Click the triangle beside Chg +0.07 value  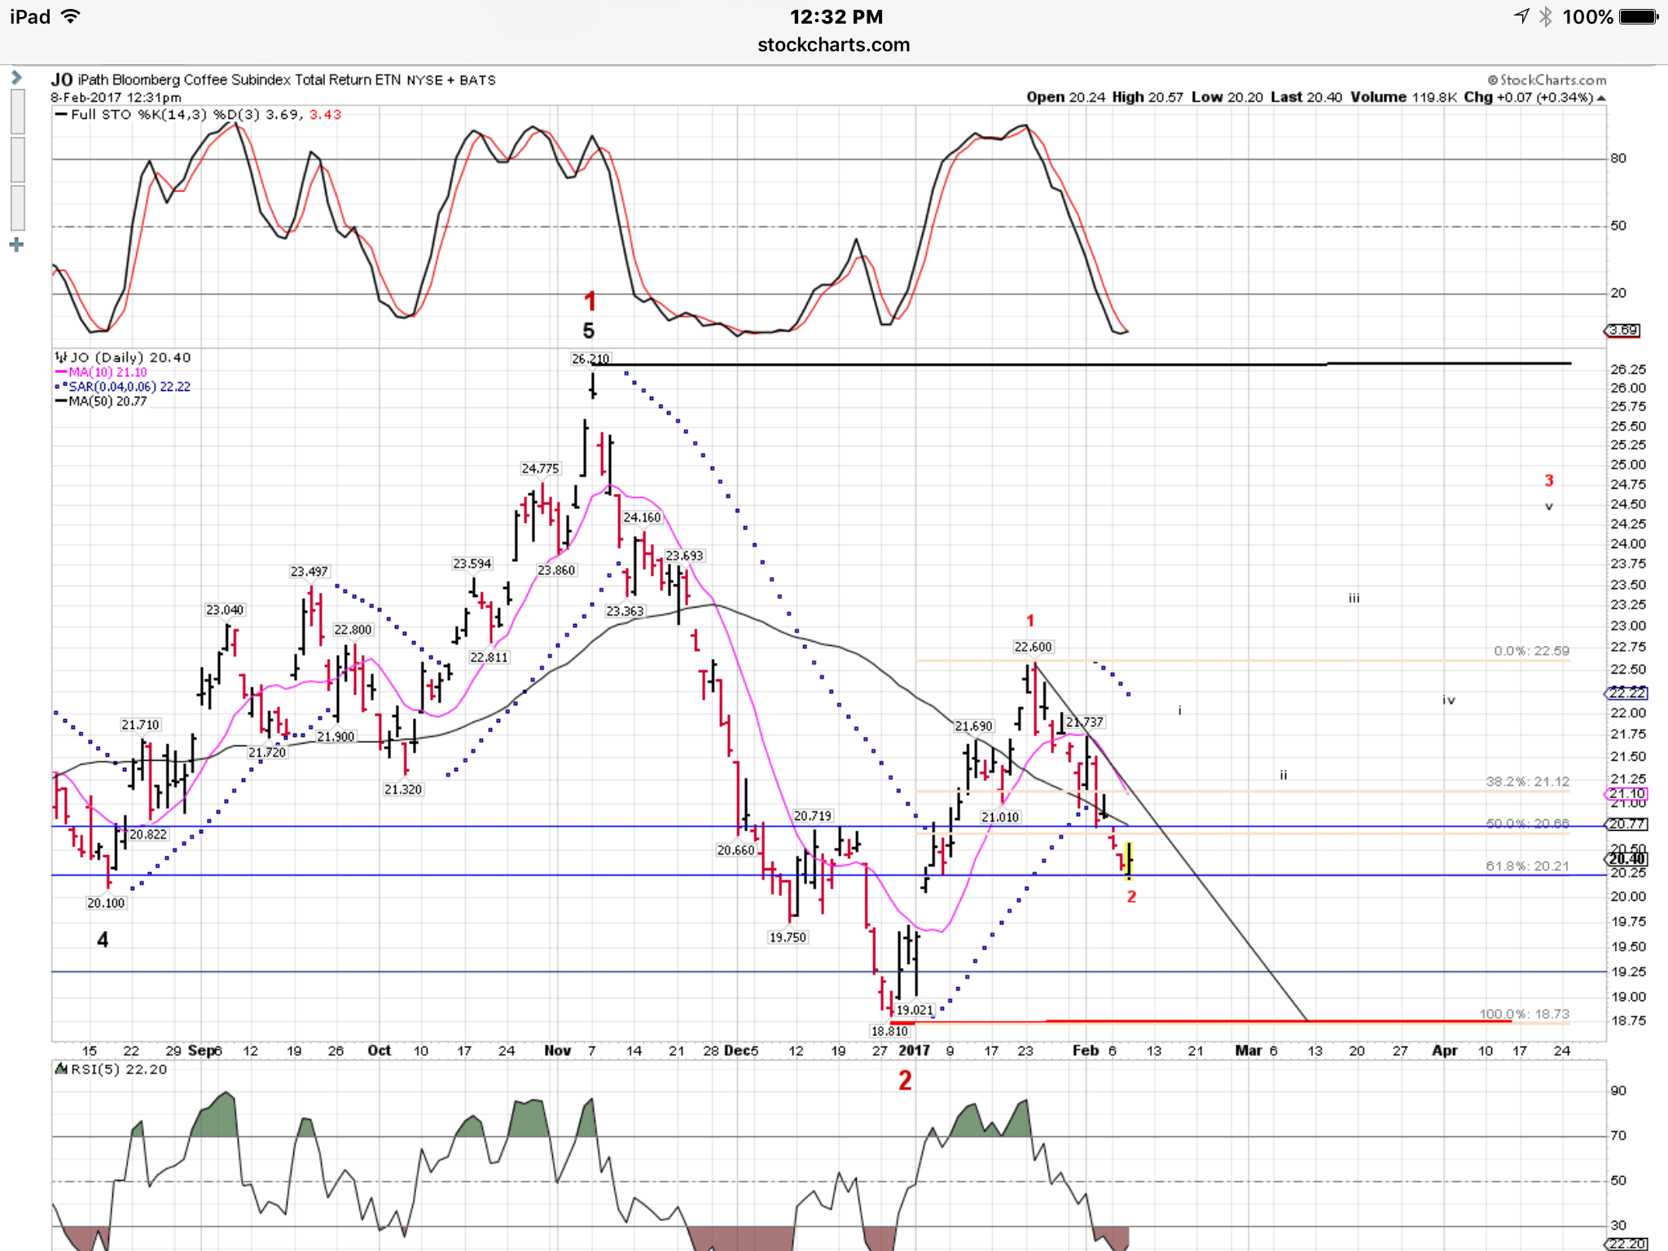[1601, 98]
